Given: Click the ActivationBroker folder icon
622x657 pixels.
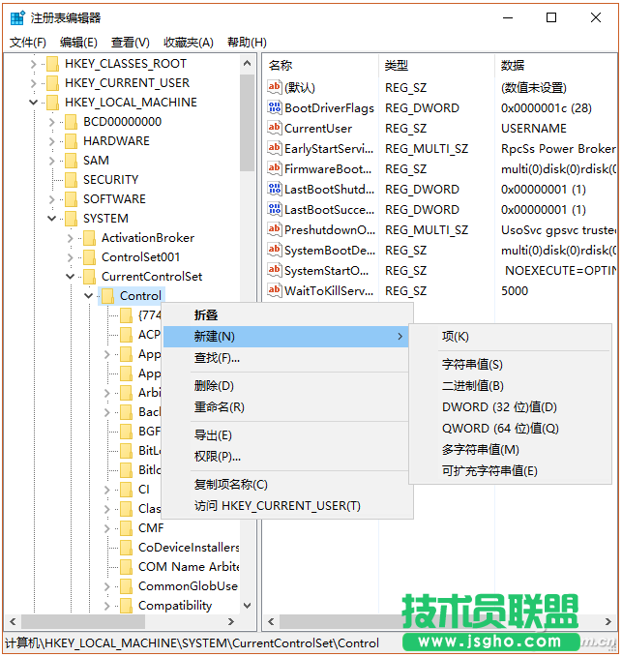Looking at the screenshot, I should [x=90, y=238].
